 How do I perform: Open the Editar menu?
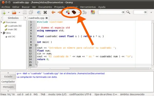[x=16, y=7]
